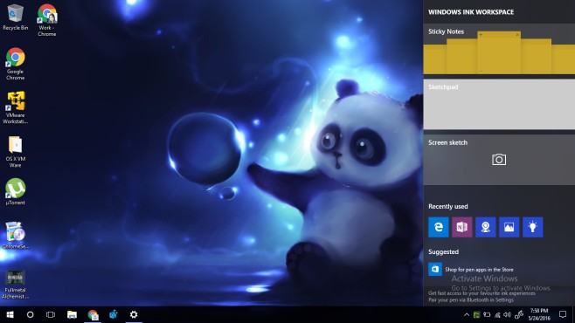Click the green icon in system tray
Viewport: 575px width, 323px height.
coord(476,314)
